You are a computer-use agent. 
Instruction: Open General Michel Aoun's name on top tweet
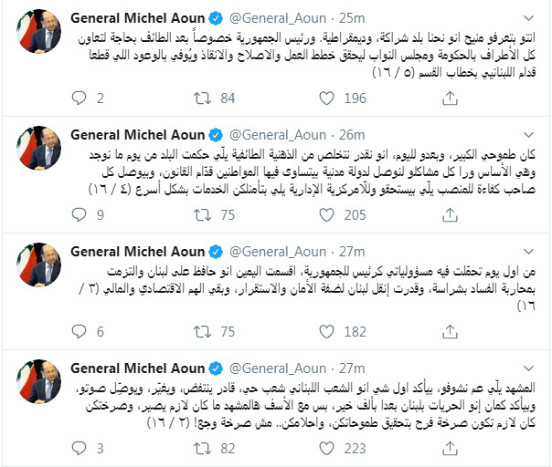[144, 17]
